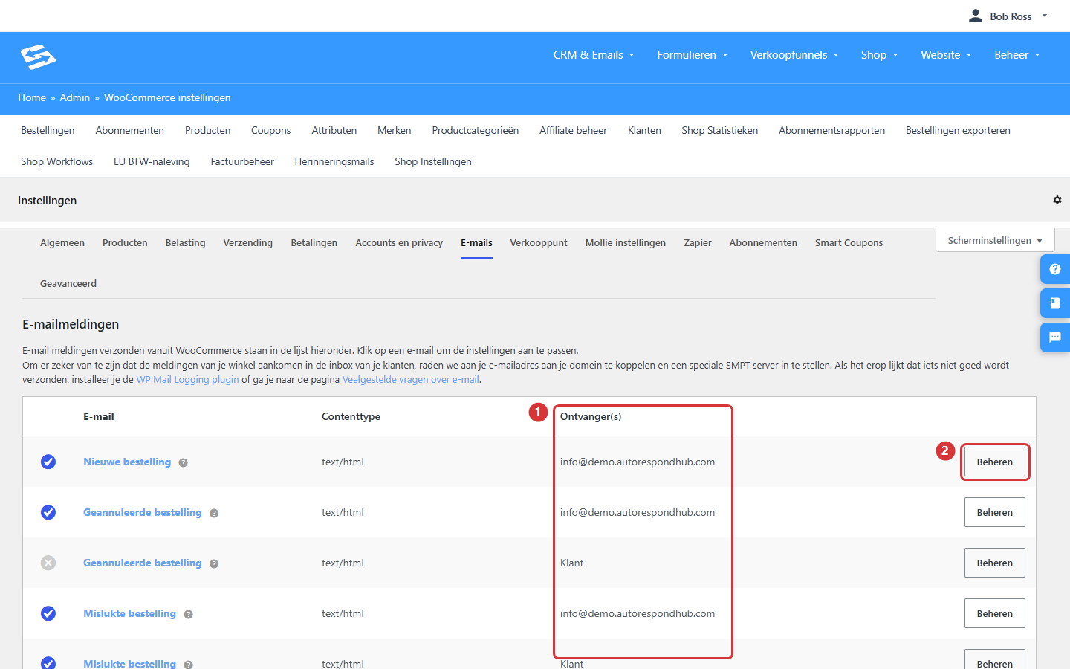Open Shop Workflows menu item
This screenshot has height=669, width=1070.
click(x=56, y=162)
